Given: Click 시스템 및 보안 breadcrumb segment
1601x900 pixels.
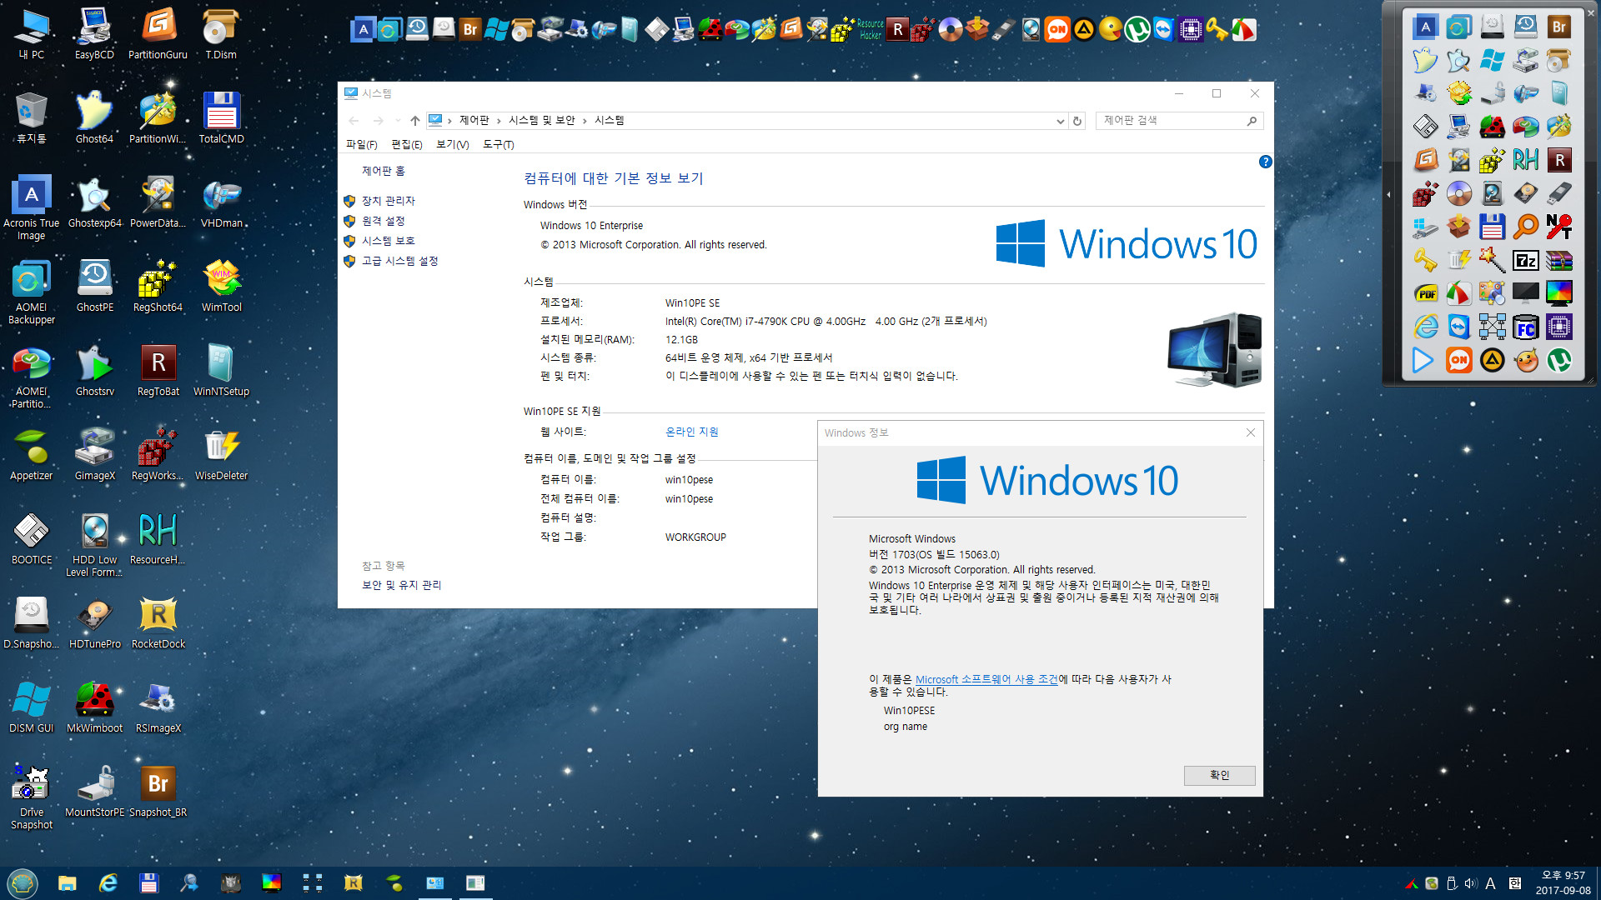Looking at the screenshot, I should pyautogui.click(x=542, y=121).
